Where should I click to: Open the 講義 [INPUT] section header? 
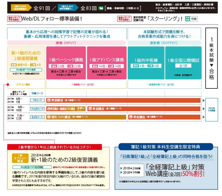tap(66, 43)
